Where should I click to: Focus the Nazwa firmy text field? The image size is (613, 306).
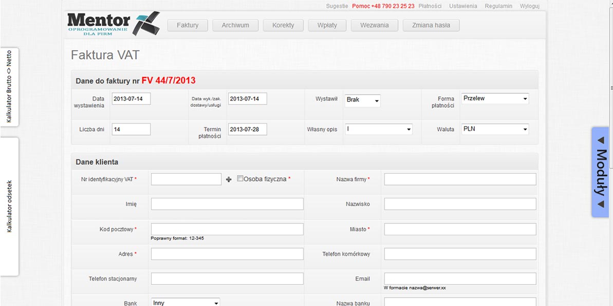coord(460,179)
